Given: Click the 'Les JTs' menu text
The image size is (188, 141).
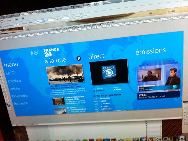Looking at the screenshot, I should click(10, 73).
